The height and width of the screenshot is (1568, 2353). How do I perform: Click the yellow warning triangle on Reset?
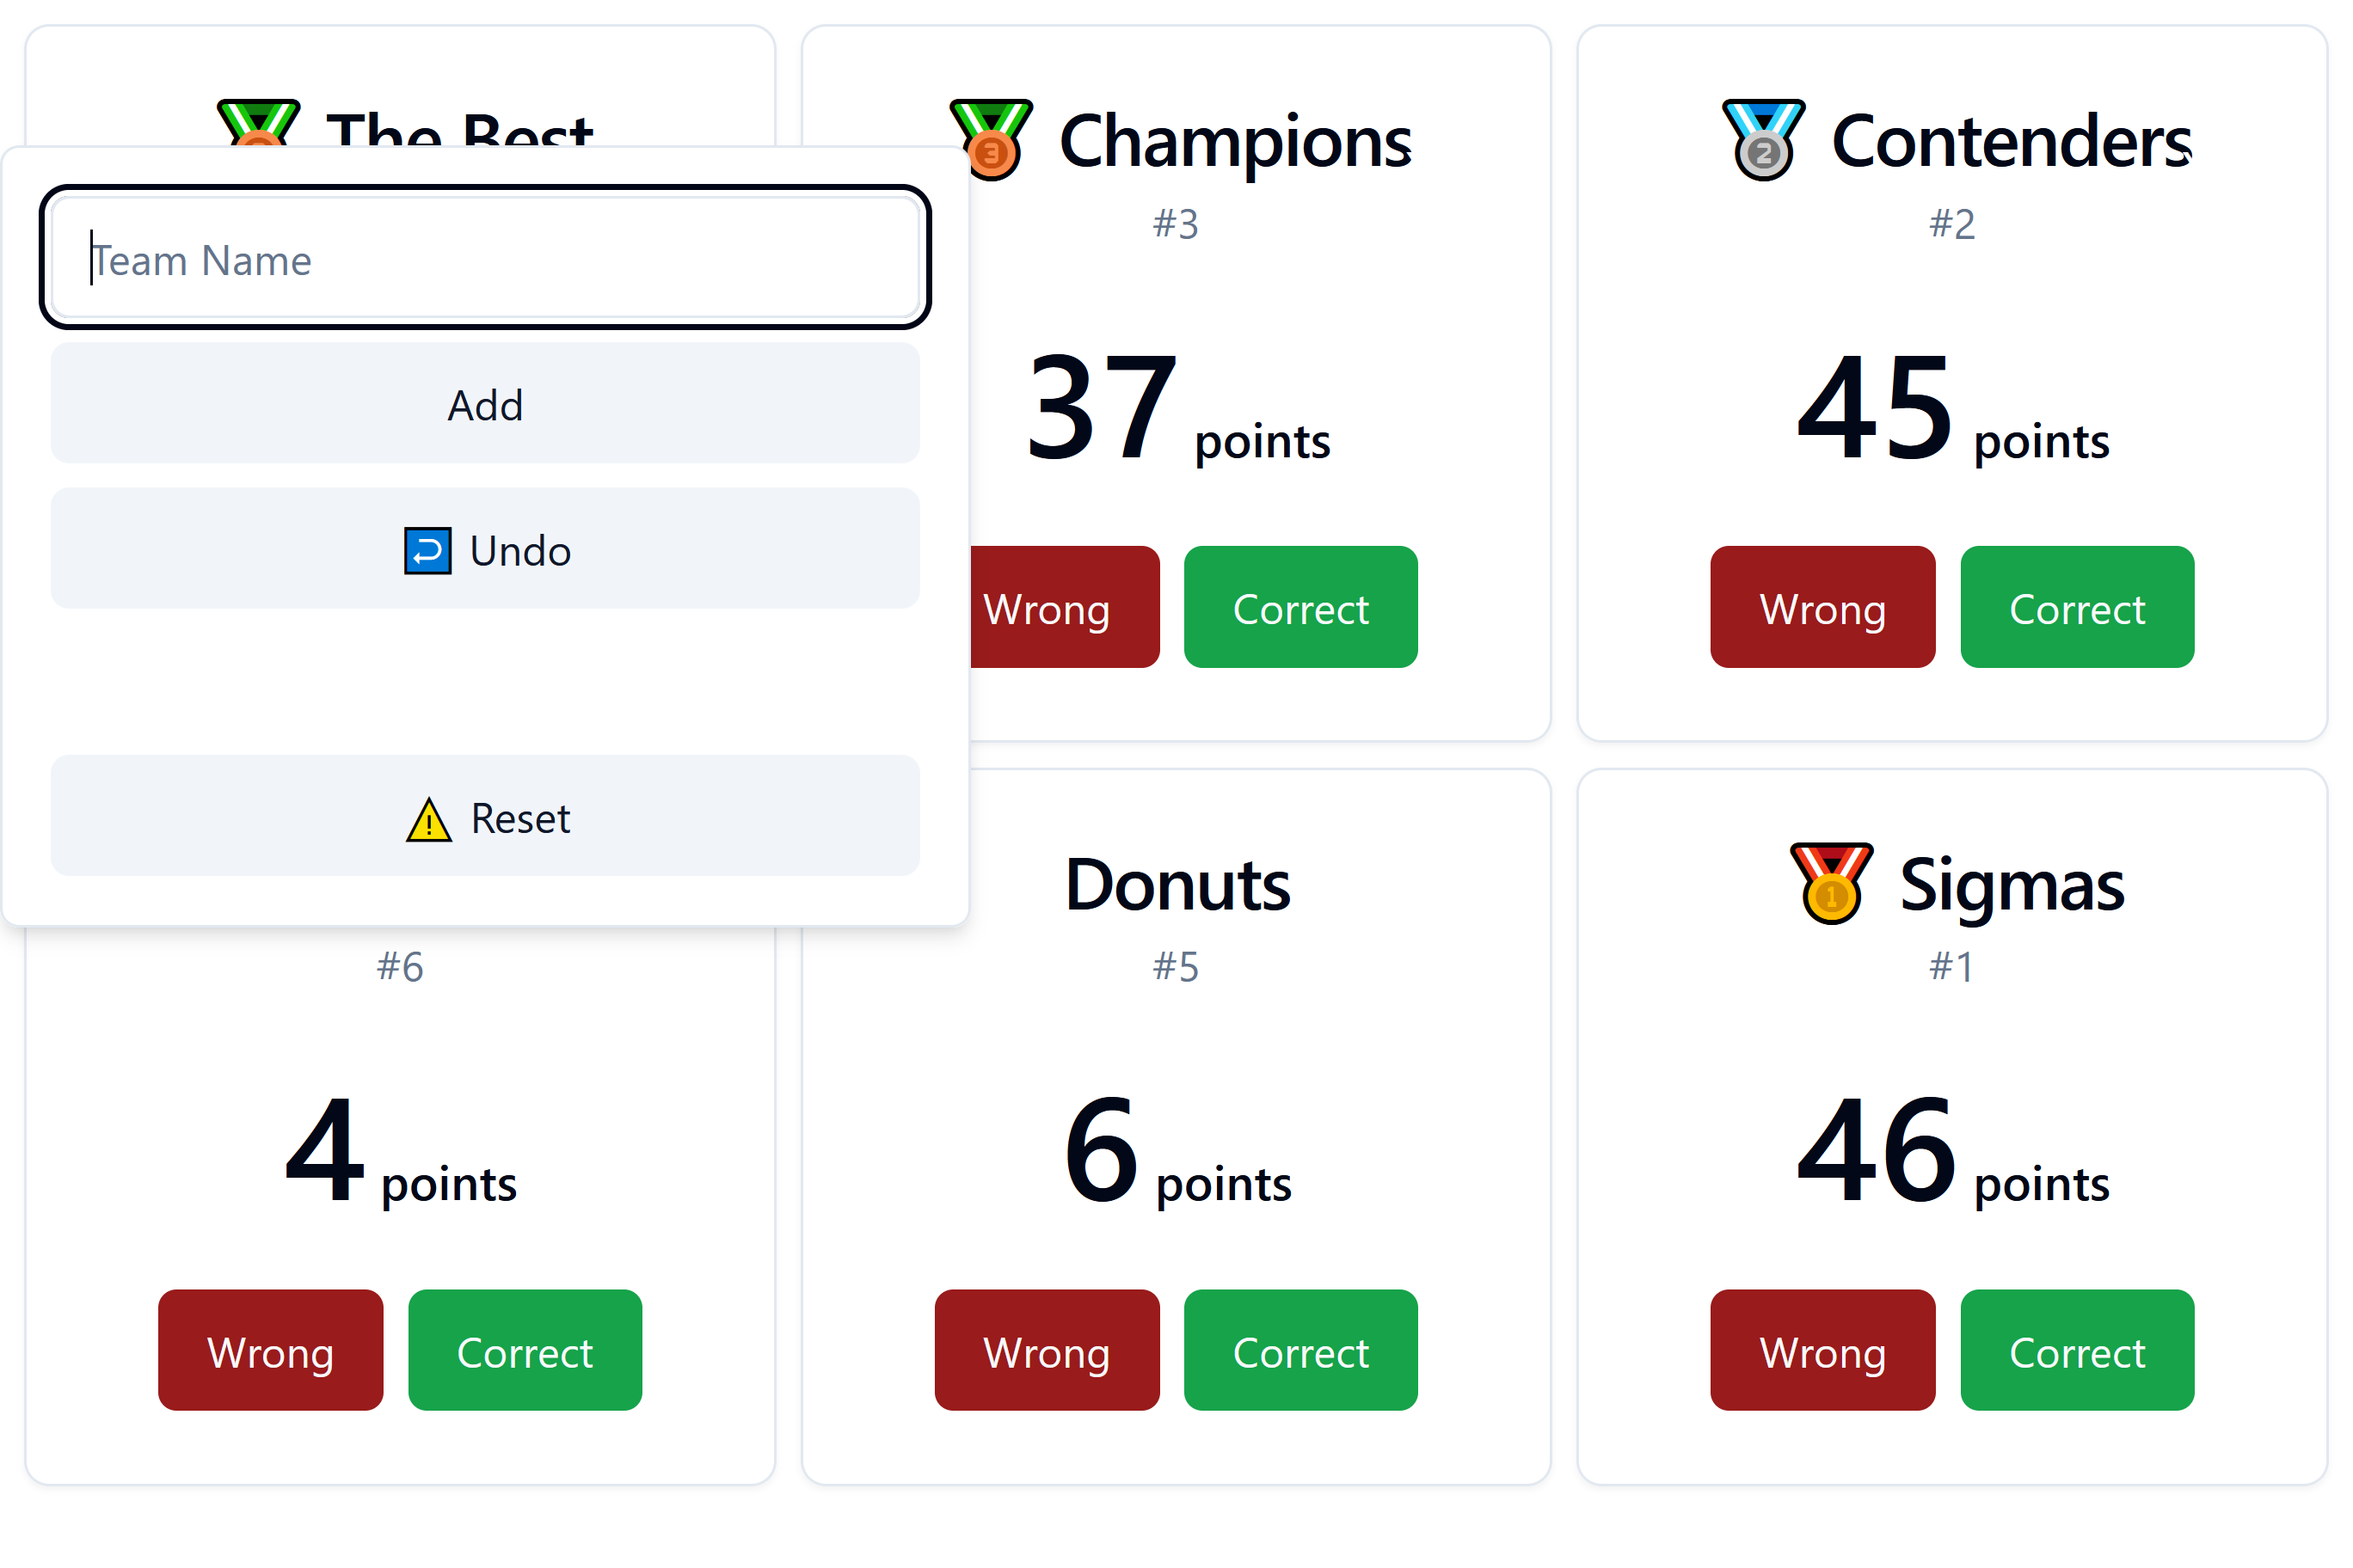(428, 818)
